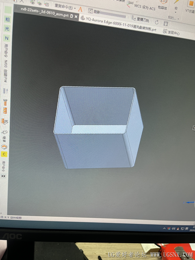
Task: Open 重复命令(R) dropdown
Action: (65, 7)
